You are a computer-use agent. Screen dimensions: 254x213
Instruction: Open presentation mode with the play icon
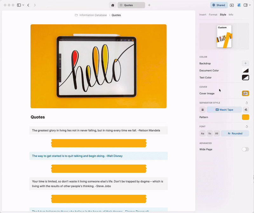(x=232, y=5)
